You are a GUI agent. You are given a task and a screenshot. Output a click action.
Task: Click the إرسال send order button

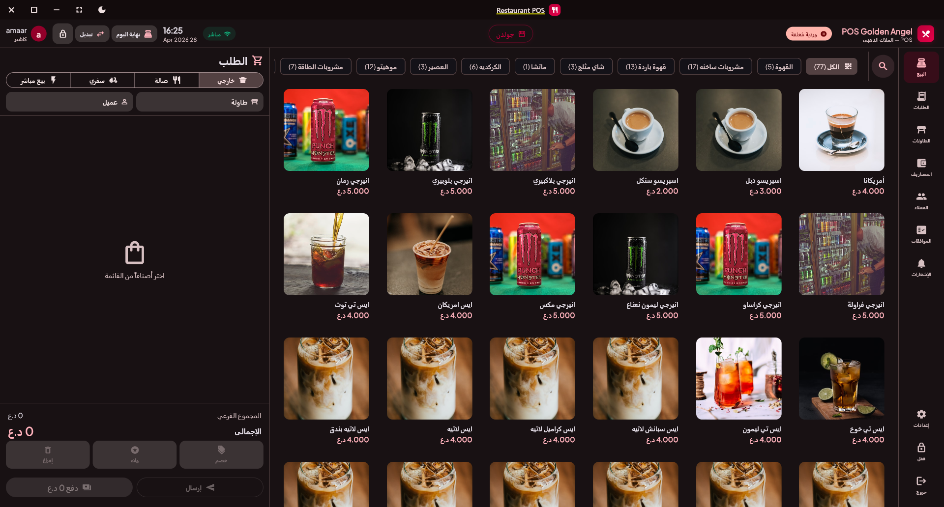tap(200, 487)
